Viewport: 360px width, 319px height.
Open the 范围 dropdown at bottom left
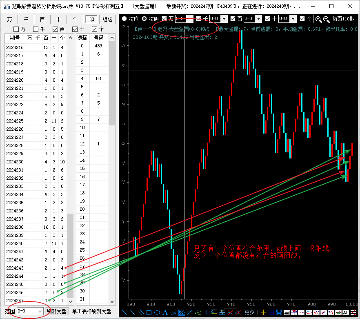[40, 311]
